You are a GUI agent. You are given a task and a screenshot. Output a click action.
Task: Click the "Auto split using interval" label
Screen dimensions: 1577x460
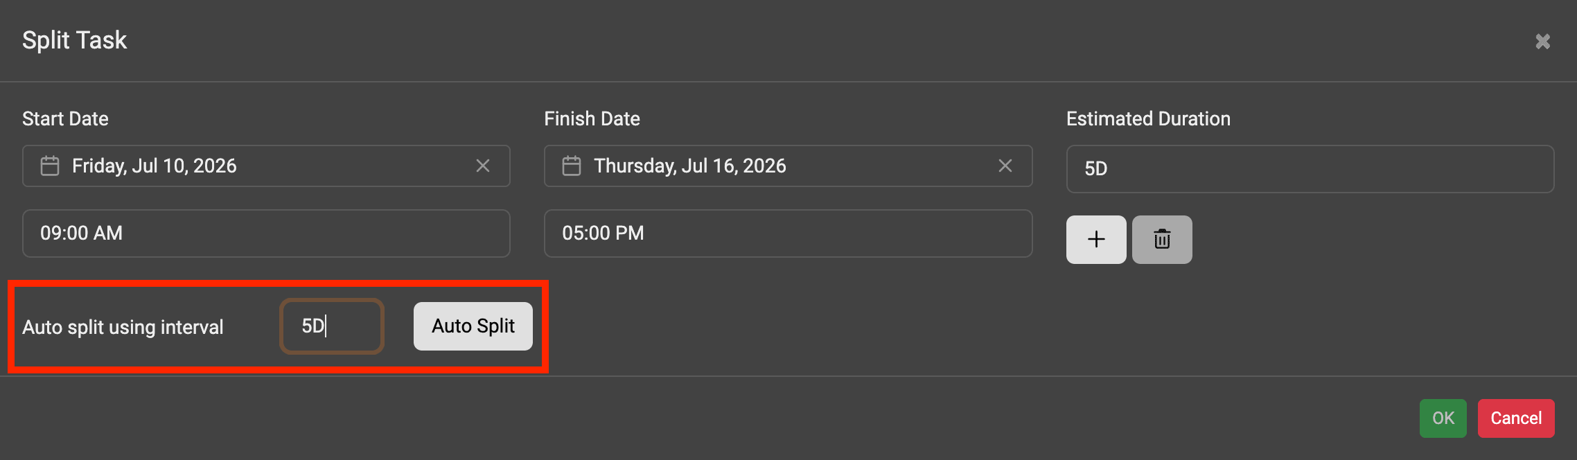tap(123, 327)
